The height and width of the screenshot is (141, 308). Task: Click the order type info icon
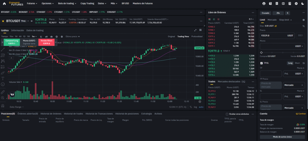click(x=304, y=20)
